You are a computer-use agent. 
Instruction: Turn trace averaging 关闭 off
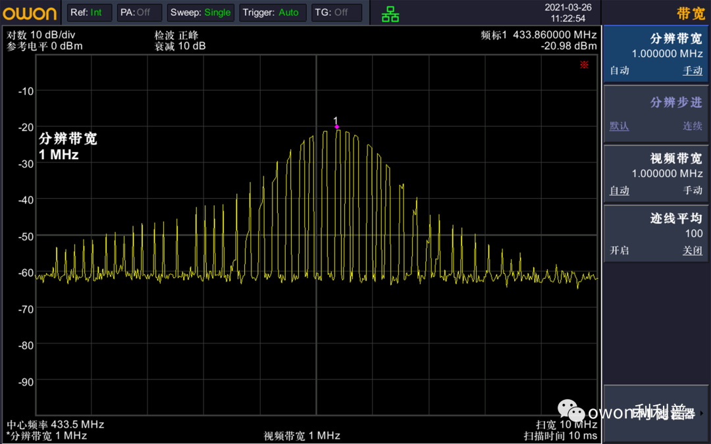(x=693, y=251)
